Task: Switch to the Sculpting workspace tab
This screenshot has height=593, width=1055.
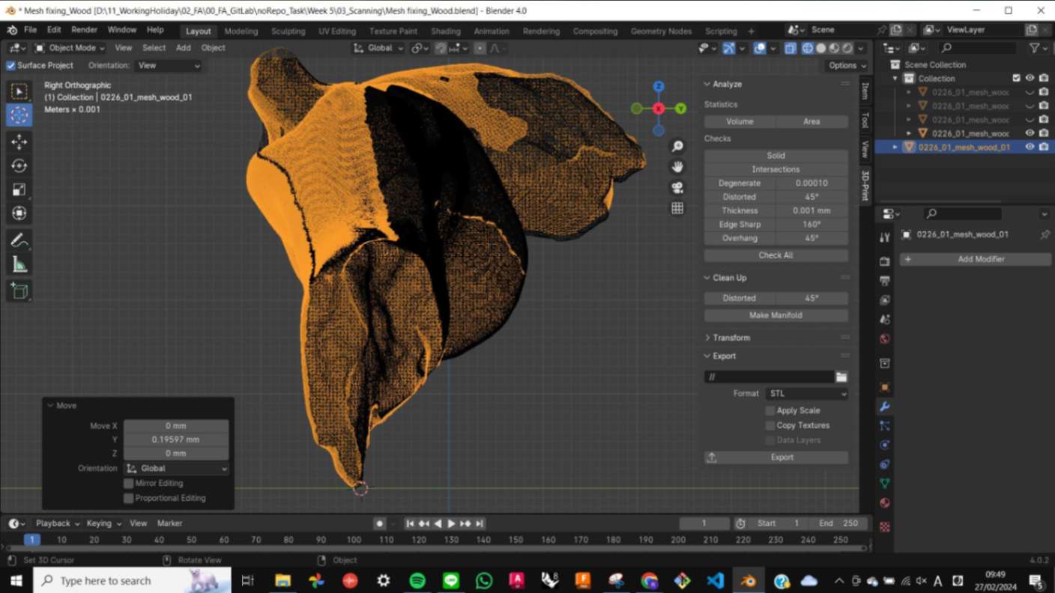Action: [288, 31]
